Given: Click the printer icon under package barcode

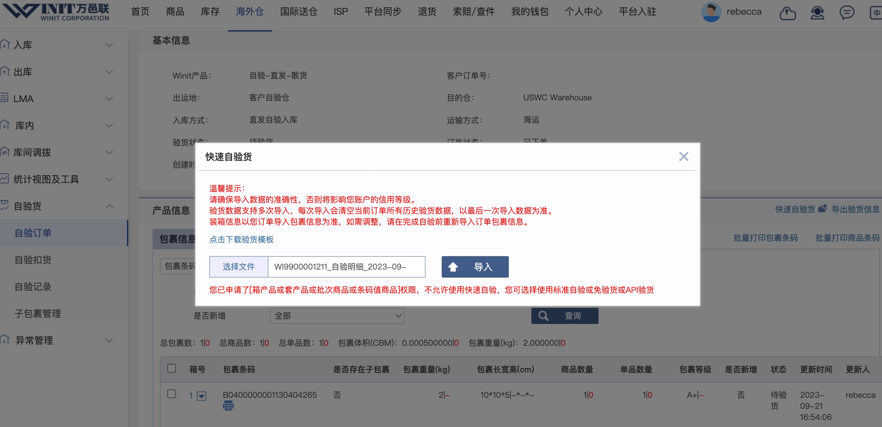Looking at the screenshot, I should pyautogui.click(x=228, y=406).
